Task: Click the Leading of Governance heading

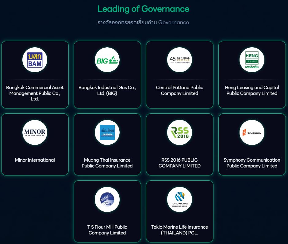Action: pyautogui.click(x=143, y=9)
